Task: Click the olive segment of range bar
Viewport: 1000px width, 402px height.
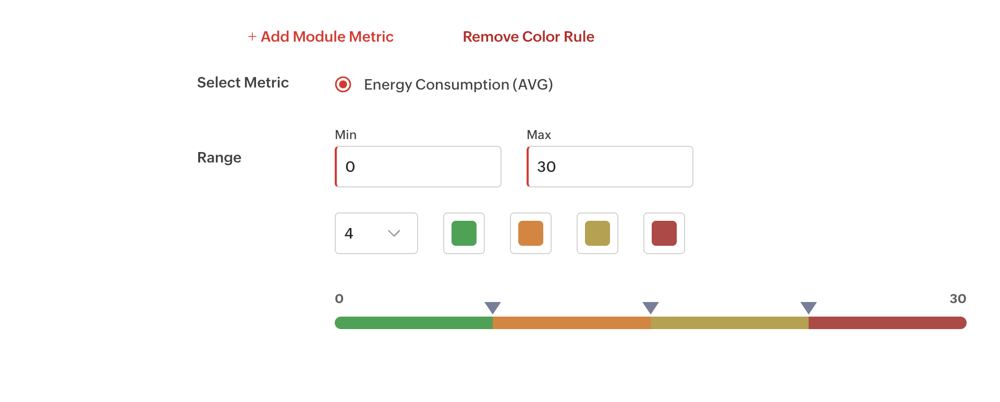Action: coord(729,323)
